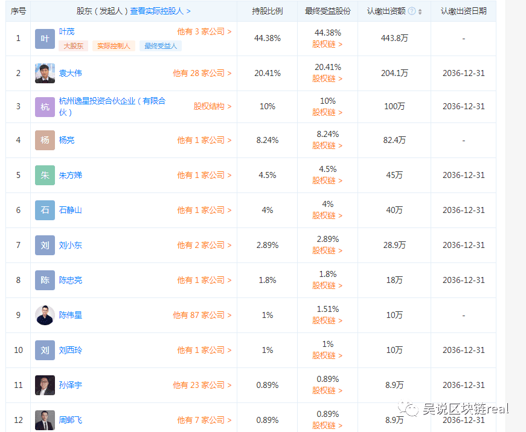Image resolution: width=526 pixels, height=432 pixels.
Task: Open 叶茂's square avatar icon
Action: tap(45, 39)
